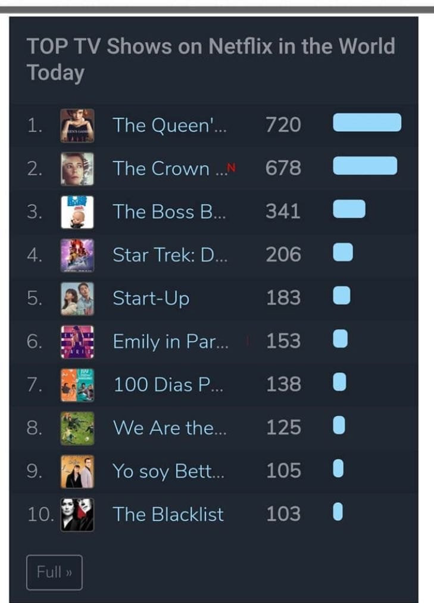The width and height of the screenshot is (434, 603).
Task: Click the score bar for The Queen's Gambit
Action: pos(367,122)
